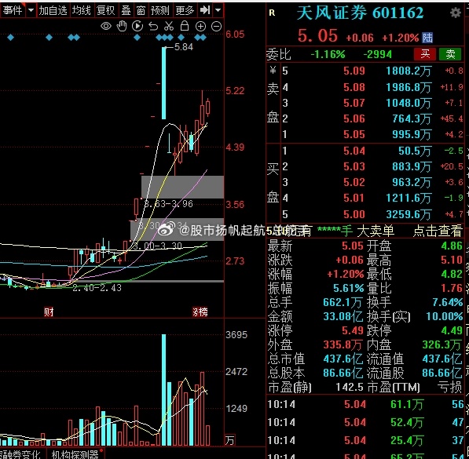Viewport: 469px width, 459px height.
Task: Start the circular play replay control
Action: 137,27
